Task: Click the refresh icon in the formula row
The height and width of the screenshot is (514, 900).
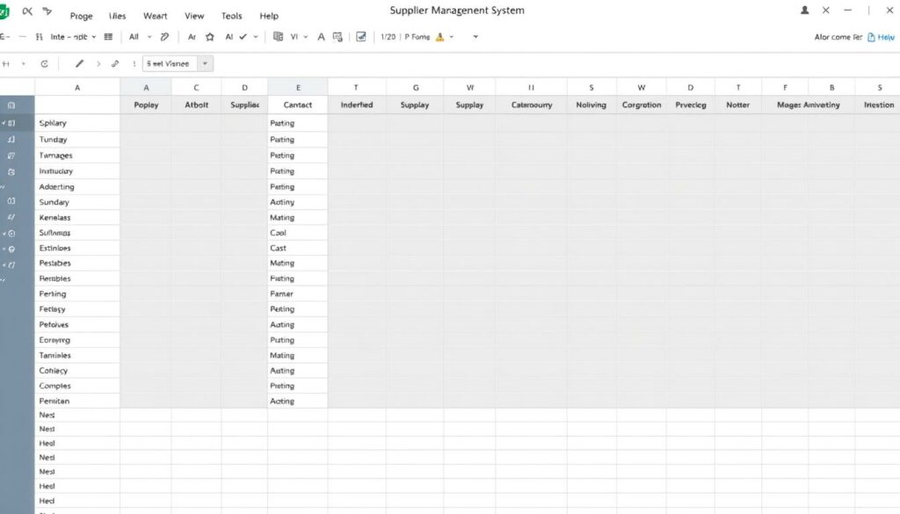Action: pyautogui.click(x=44, y=63)
